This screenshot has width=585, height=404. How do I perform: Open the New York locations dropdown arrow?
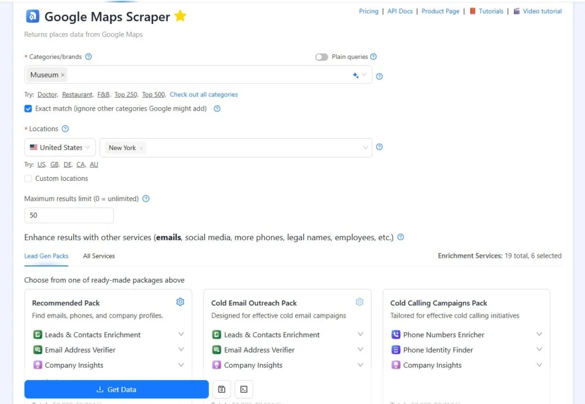366,148
